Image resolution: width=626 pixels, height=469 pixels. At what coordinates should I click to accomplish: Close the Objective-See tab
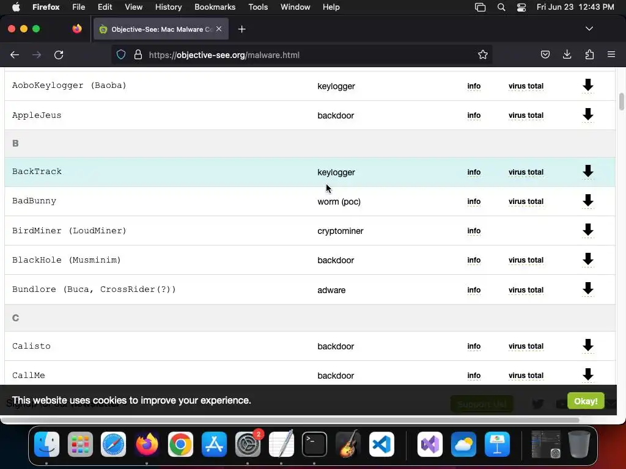(219, 29)
